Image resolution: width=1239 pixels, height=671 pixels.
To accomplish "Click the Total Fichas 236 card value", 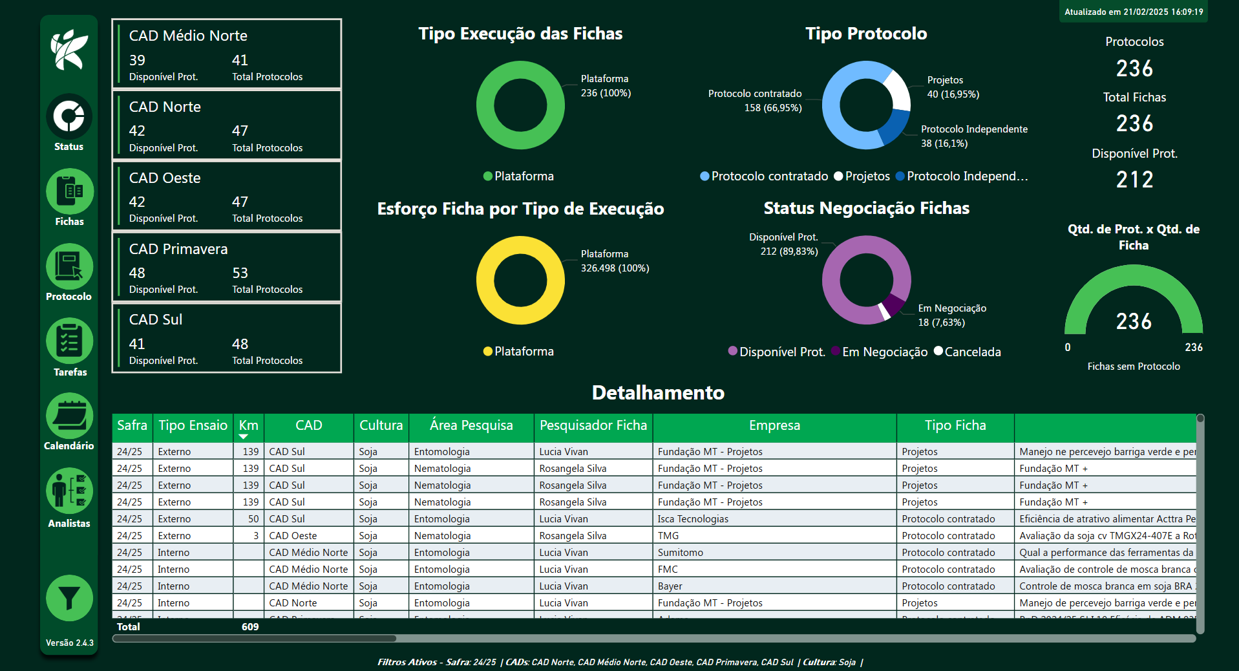I will tap(1134, 123).
